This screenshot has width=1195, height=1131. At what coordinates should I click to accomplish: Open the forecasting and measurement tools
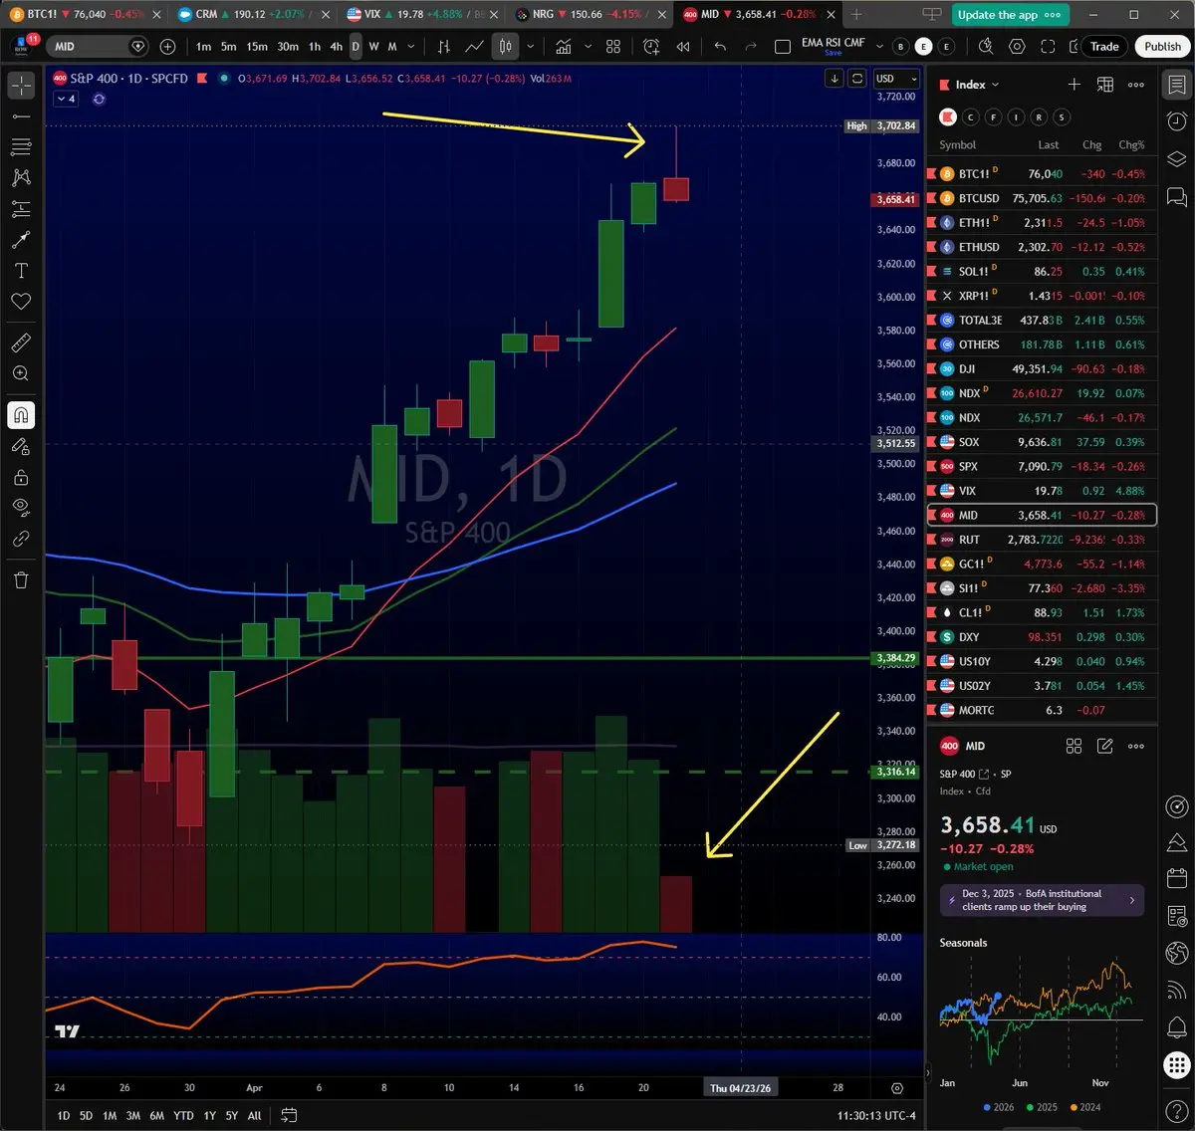click(x=21, y=209)
